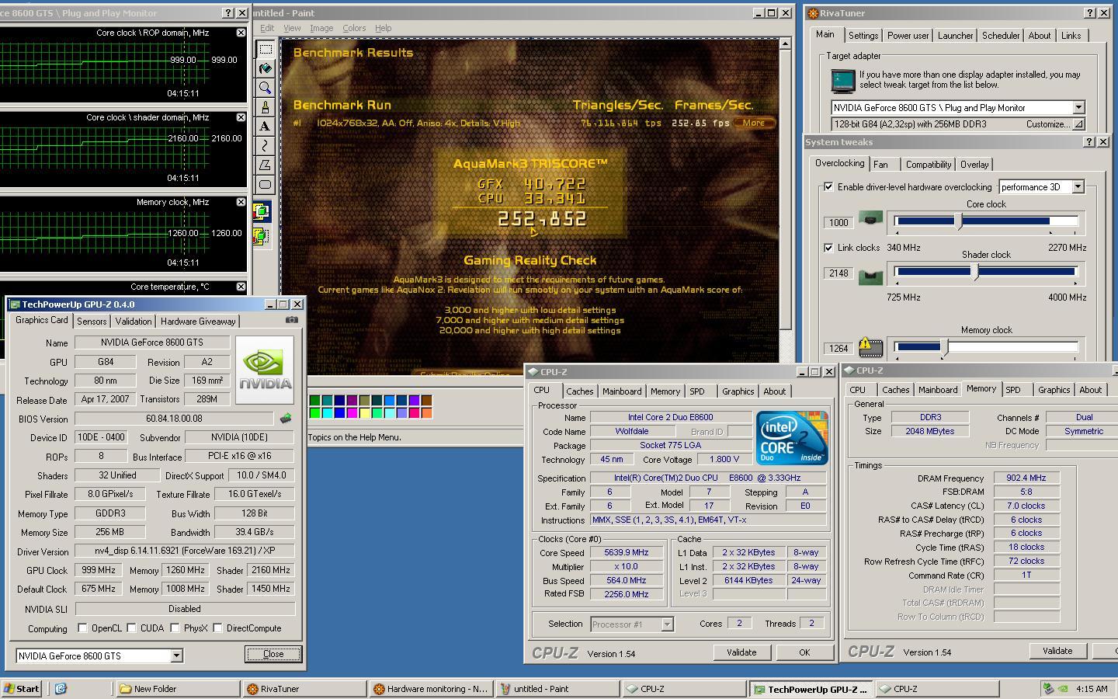Open the Hardware Giveaway tab in GPU-Z
Viewport: 1118px width, 699px height.
click(x=198, y=321)
